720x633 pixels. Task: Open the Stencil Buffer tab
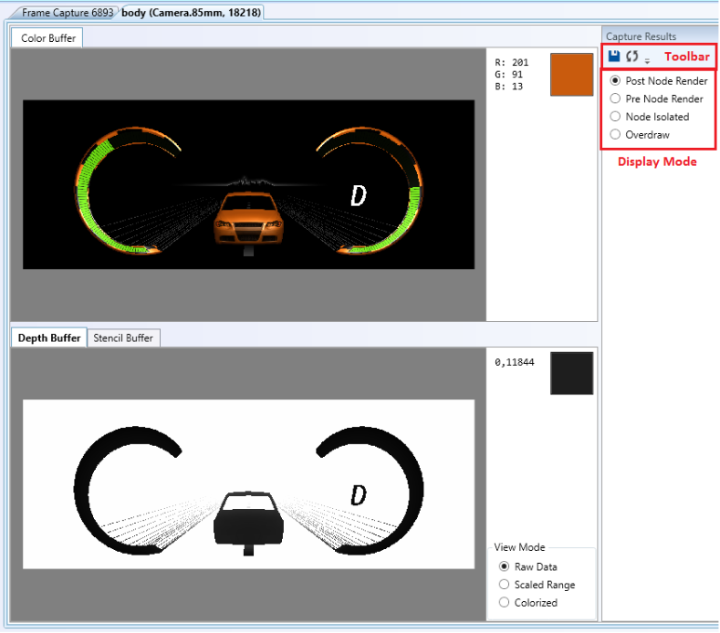123,337
